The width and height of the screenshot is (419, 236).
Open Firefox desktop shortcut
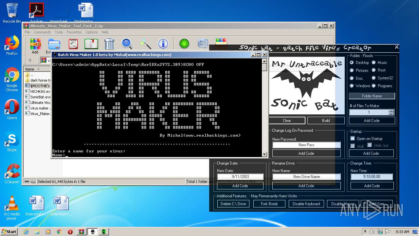tap(12, 45)
